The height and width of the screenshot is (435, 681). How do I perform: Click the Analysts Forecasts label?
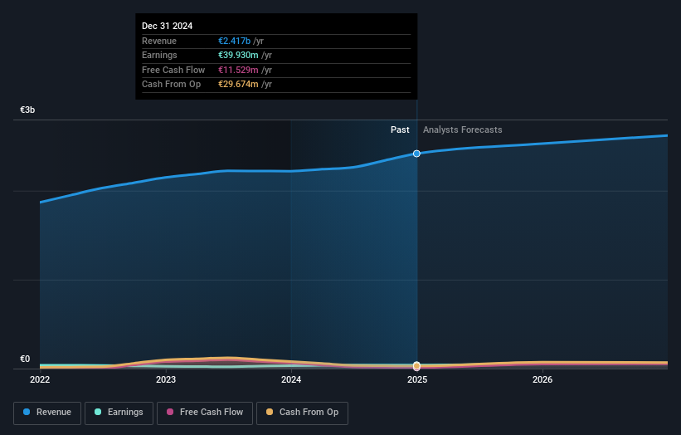pyautogui.click(x=463, y=130)
